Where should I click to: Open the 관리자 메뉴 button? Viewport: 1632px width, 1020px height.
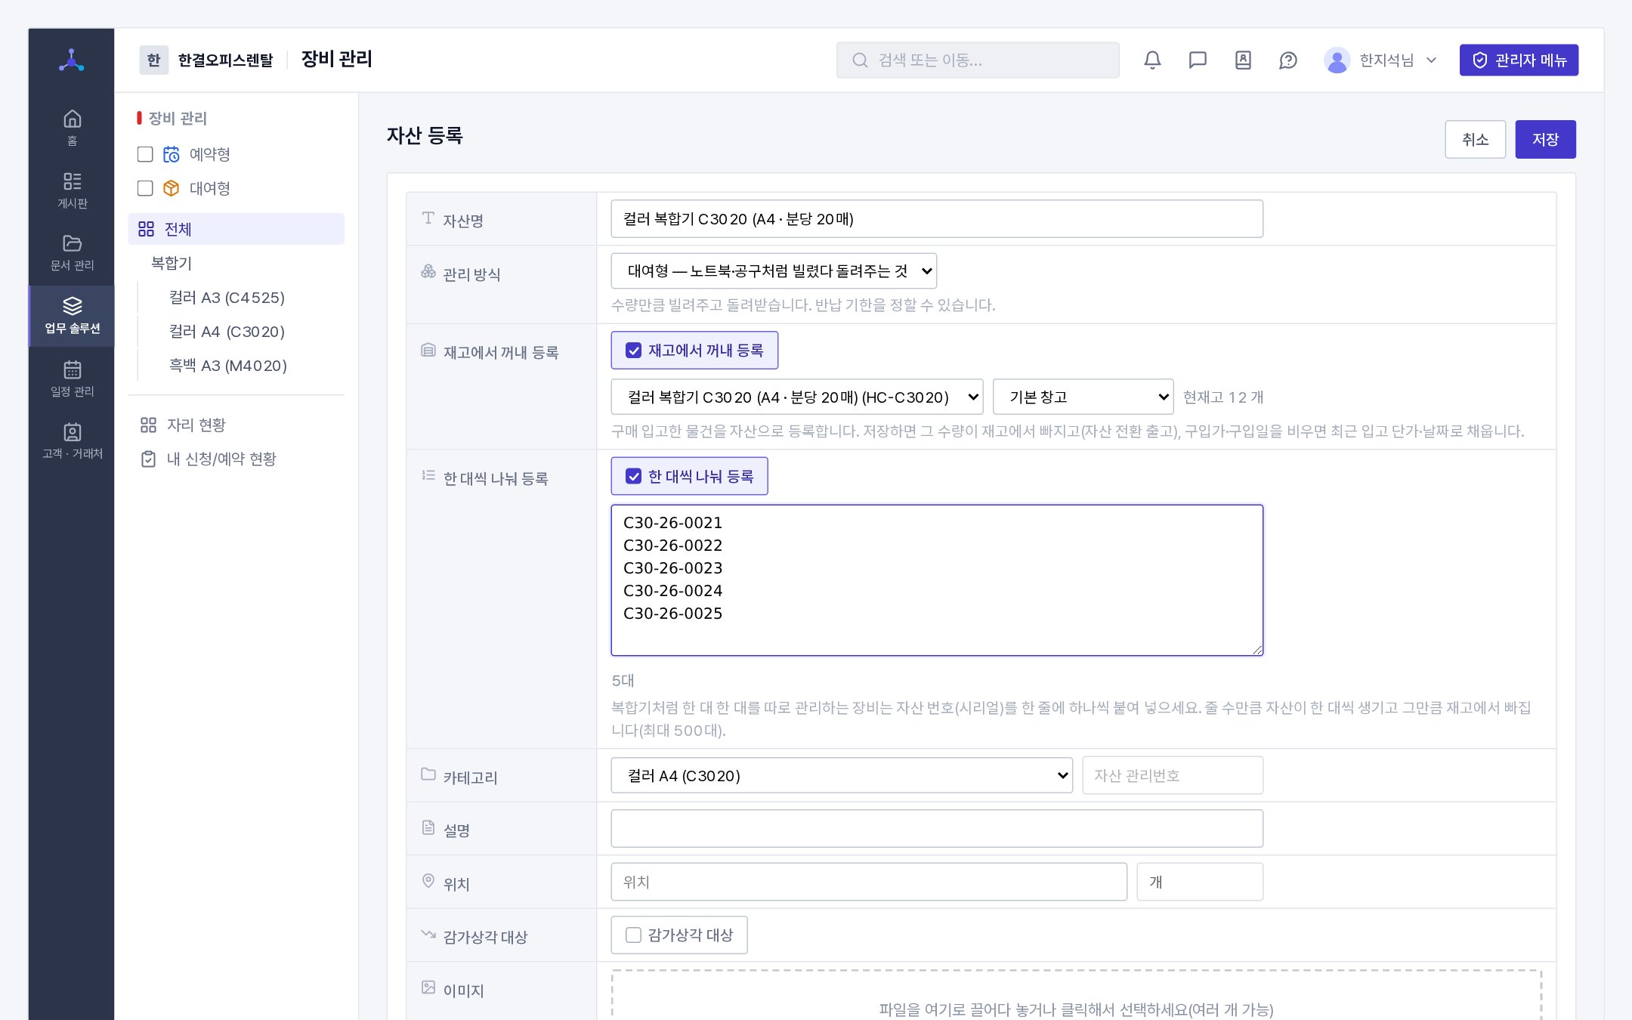coord(1519,60)
